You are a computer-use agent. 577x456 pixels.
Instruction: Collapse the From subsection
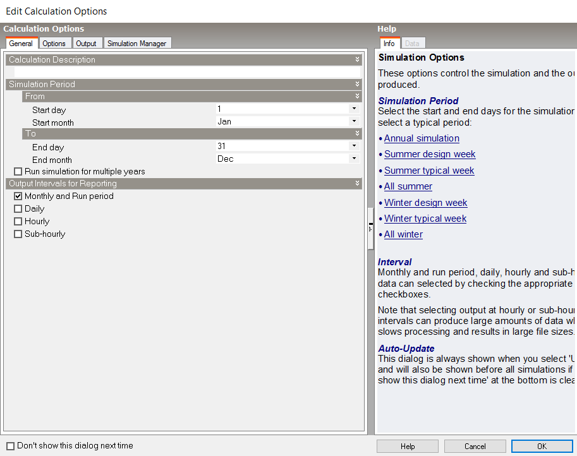[357, 97]
